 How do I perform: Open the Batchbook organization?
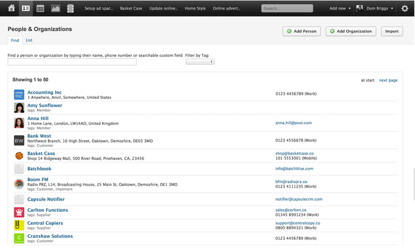click(x=39, y=169)
